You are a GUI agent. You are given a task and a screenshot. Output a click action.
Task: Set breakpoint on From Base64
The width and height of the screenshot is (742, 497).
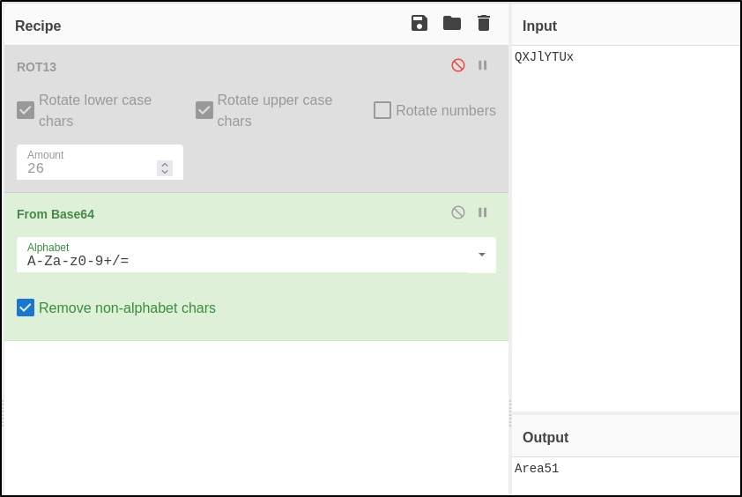pos(482,212)
